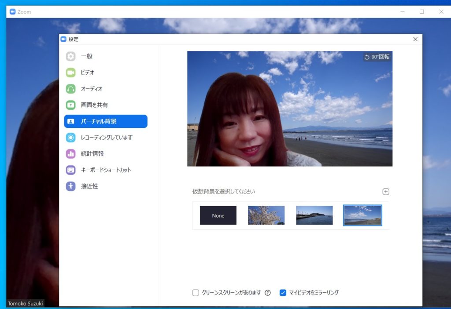Open キーボードショートカット (Keyboard Shortcuts) settings

(x=106, y=170)
